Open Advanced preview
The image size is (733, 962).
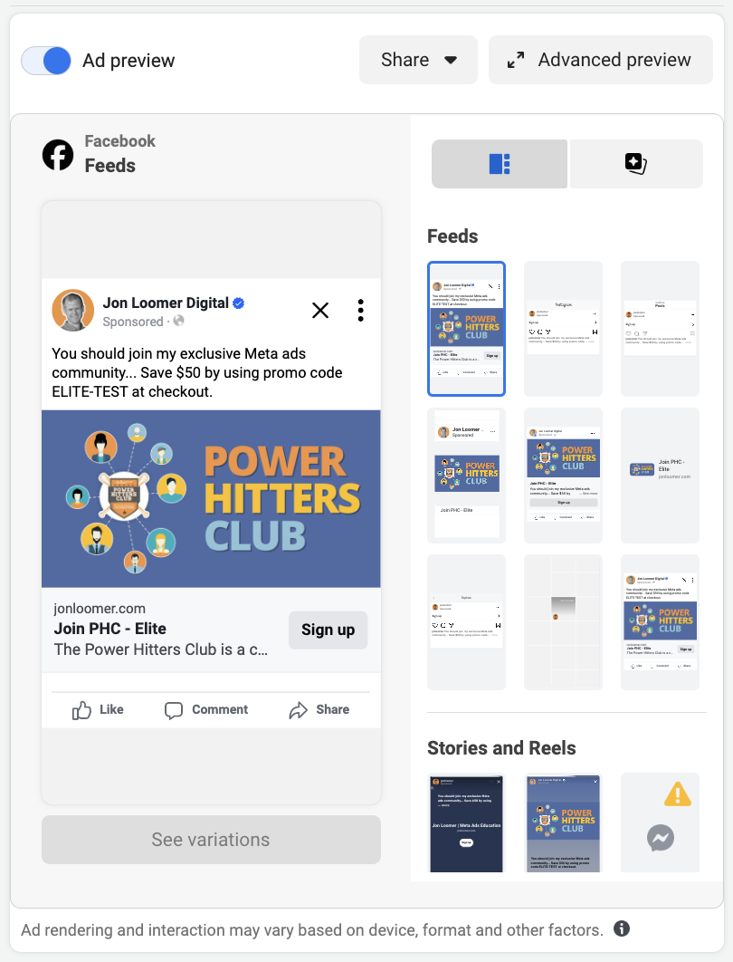601,60
